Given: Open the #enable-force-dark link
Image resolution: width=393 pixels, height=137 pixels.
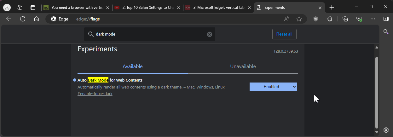Looking at the screenshot, I should tap(95, 94).
